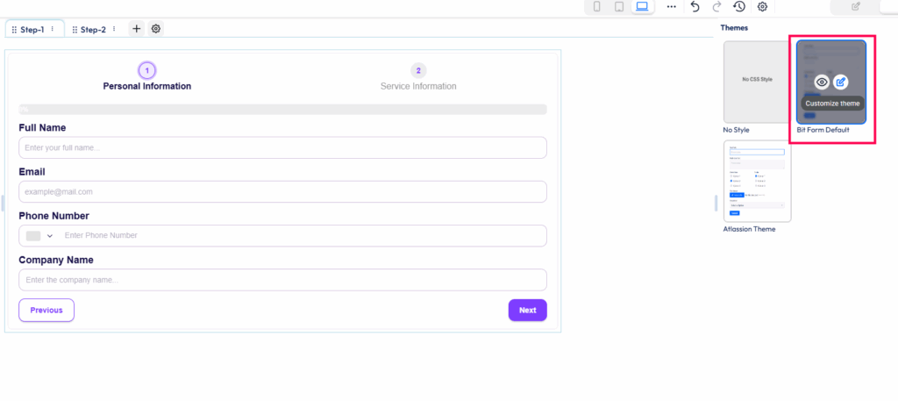
Task: Open Step-2 tab options menu
Action: click(114, 29)
